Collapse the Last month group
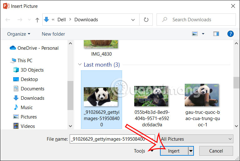The image size is (240, 161). click(80, 64)
